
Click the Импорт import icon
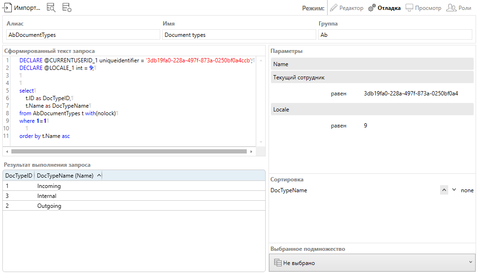7,8
